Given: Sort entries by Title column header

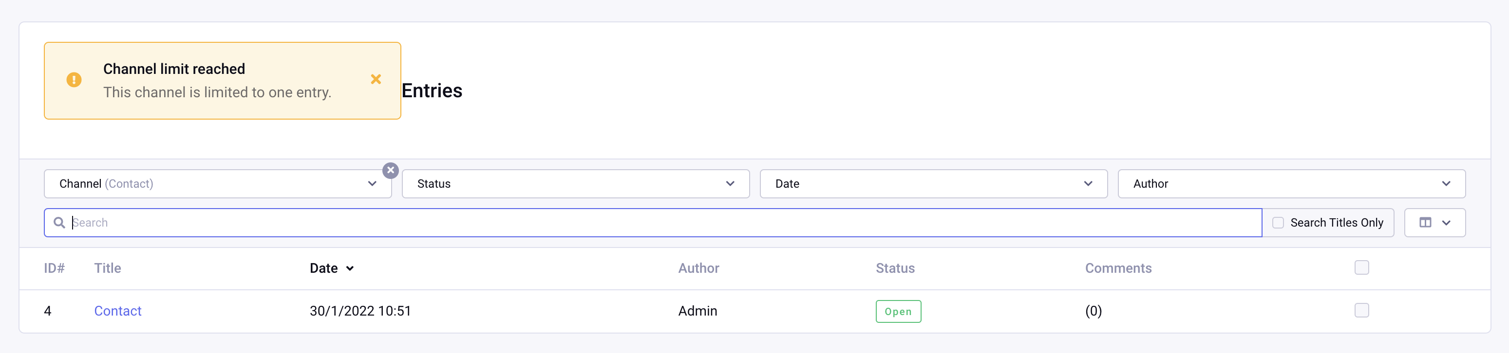Looking at the screenshot, I should (x=108, y=268).
